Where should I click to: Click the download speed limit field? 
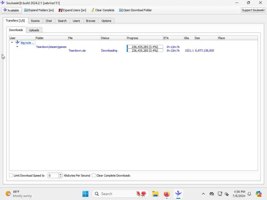53,176
